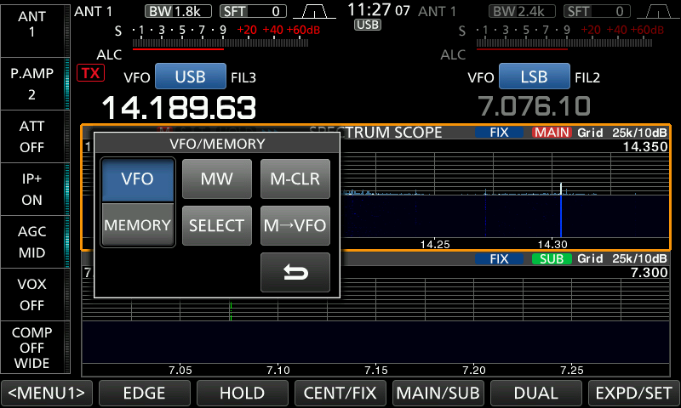The width and height of the screenshot is (681, 408).
Task: Tap the main passband filter shape icon
Action: point(318,11)
